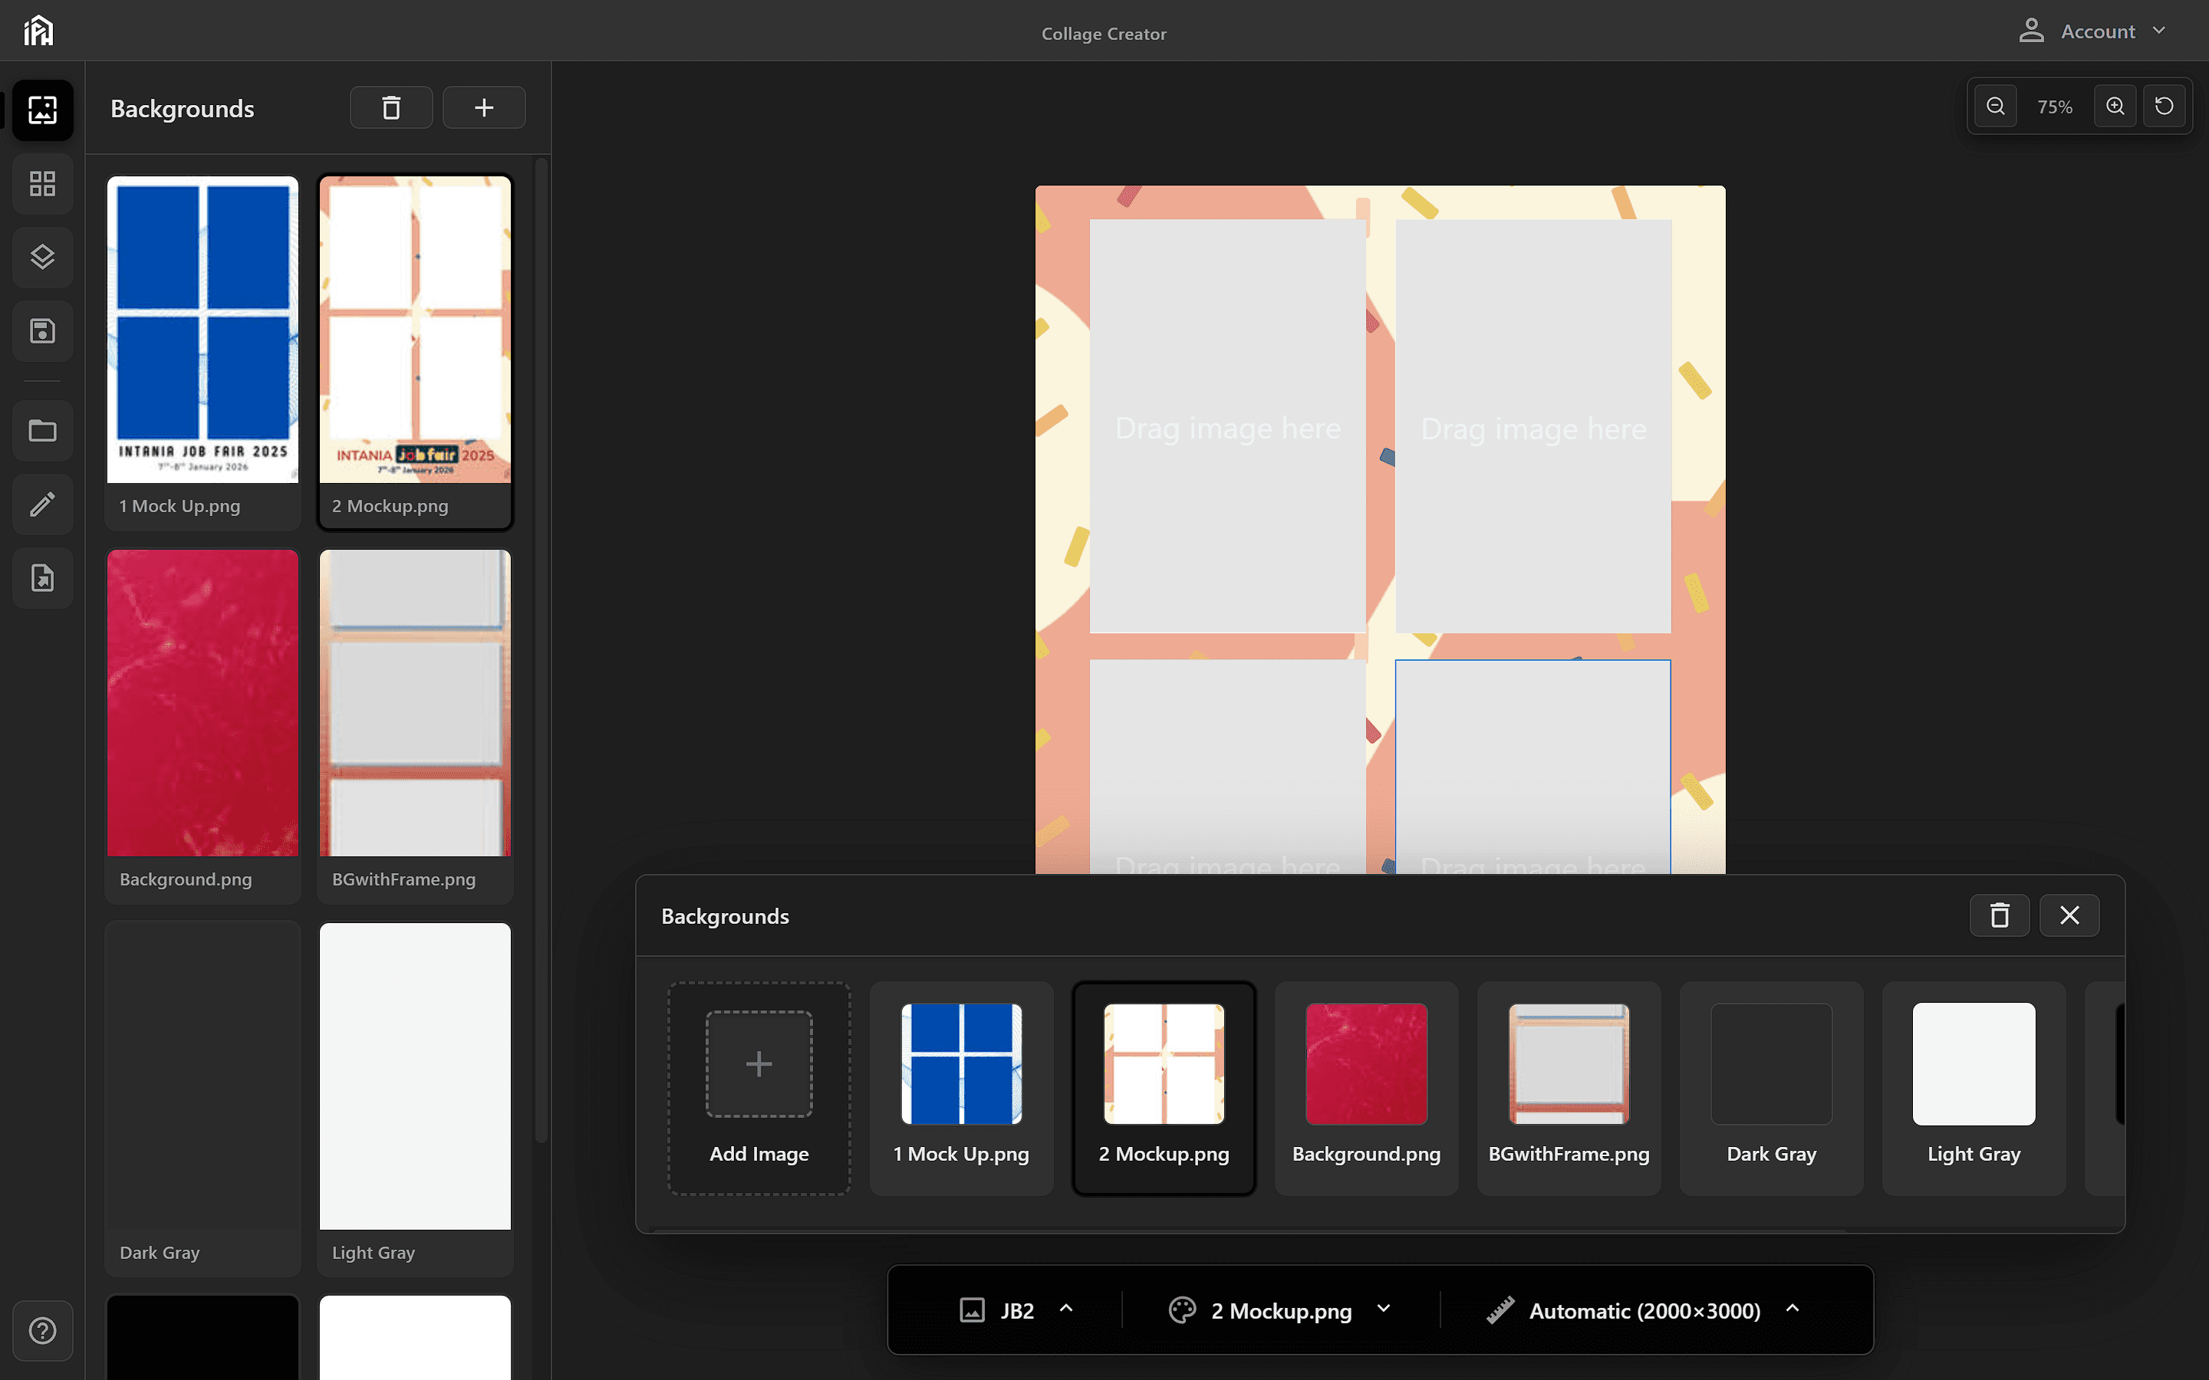This screenshot has height=1380, width=2209.
Task: Click the Collage Creator title text
Action: [x=1104, y=34]
